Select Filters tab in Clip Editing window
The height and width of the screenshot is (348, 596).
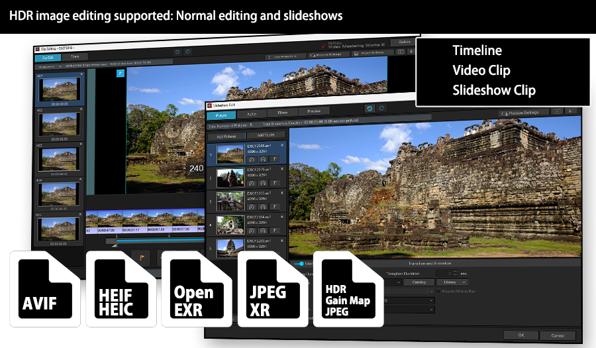75,56
